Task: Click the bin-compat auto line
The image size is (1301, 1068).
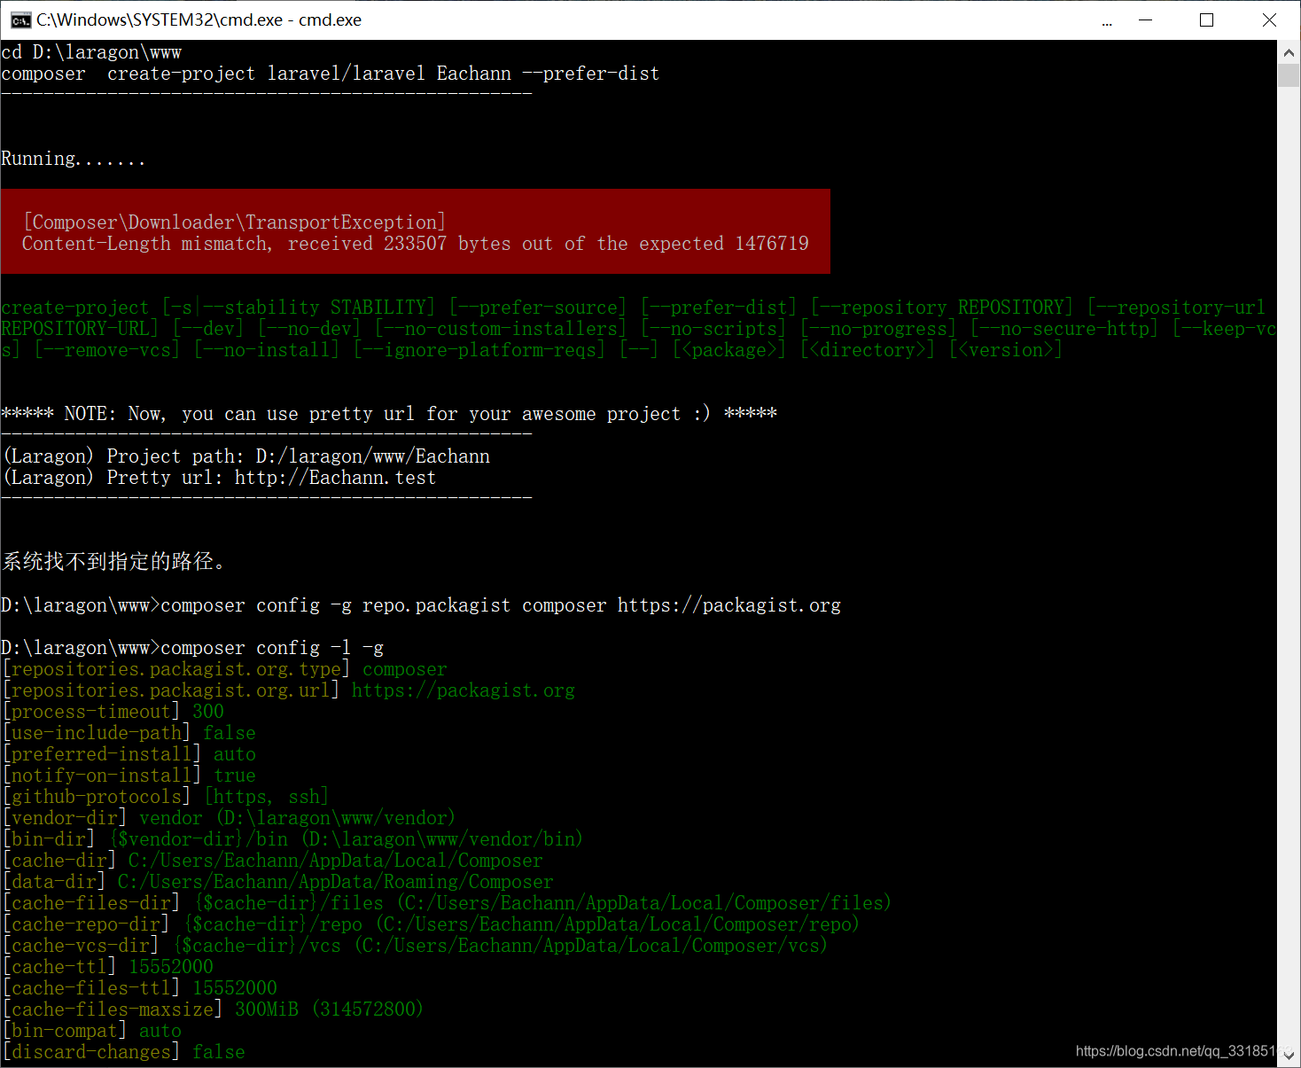Action: [92, 1031]
